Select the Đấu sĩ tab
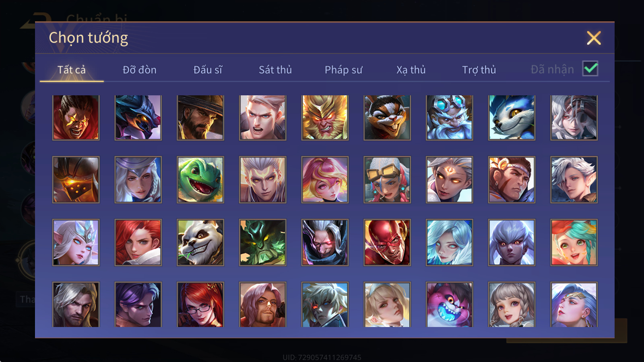This screenshot has height=362, width=644. coord(208,70)
